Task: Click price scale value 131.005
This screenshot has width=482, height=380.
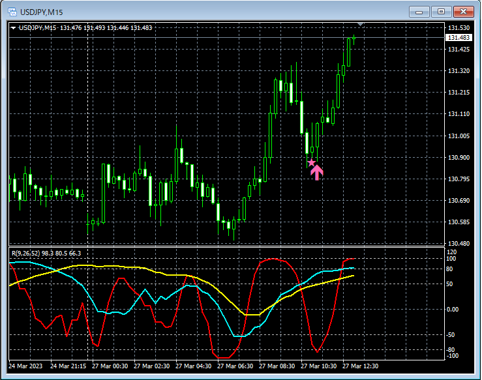Action: coord(459,136)
